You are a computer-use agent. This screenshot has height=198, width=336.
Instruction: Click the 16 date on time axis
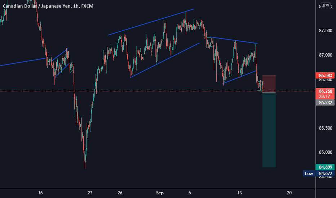click(40, 193)
